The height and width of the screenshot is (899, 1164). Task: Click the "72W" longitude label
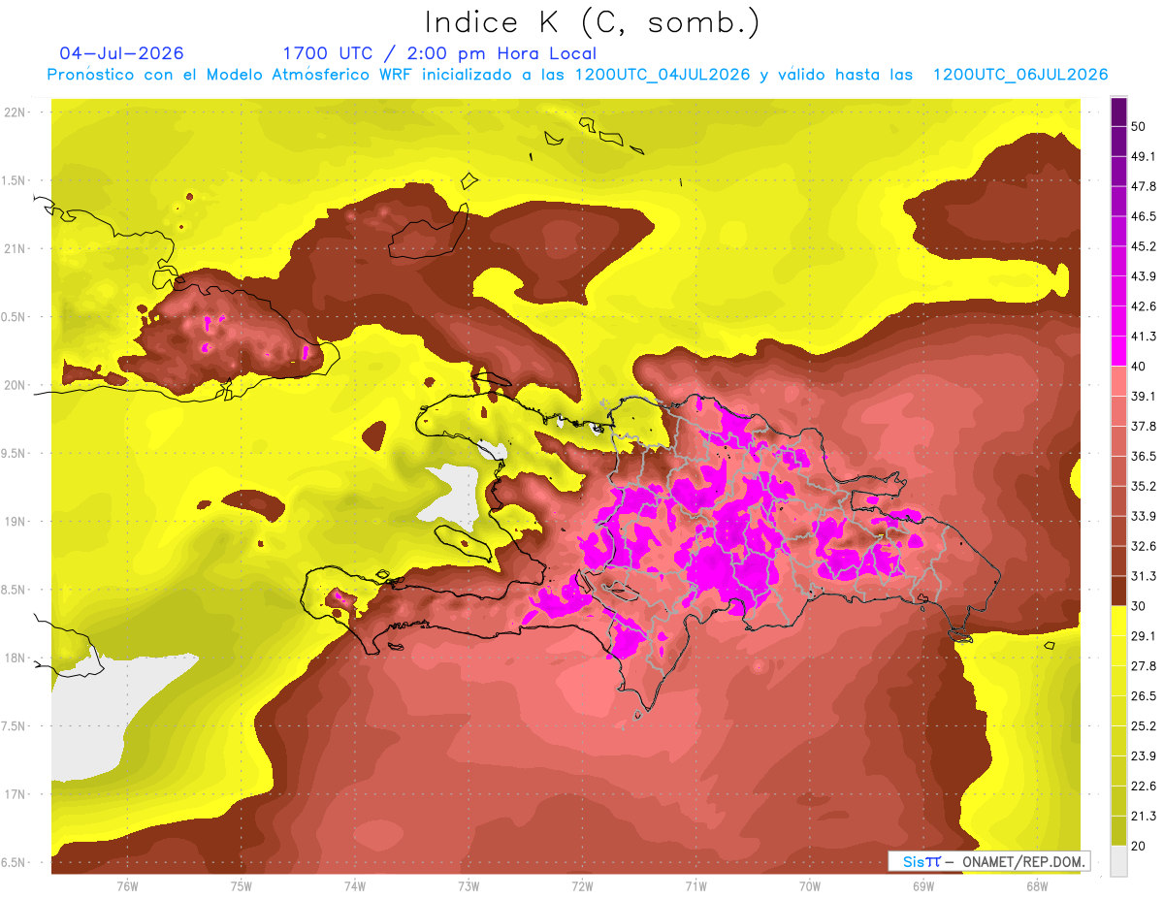582,885
